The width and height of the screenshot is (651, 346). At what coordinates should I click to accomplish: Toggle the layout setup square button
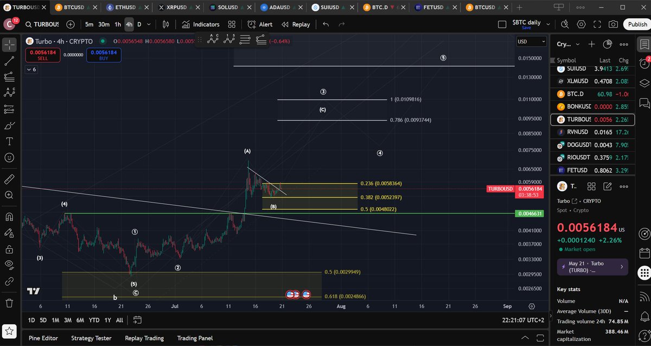[502, 24]
